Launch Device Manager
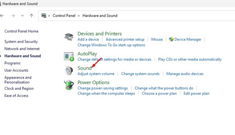This screenshot has width=235, height=135. coord(188,39)
